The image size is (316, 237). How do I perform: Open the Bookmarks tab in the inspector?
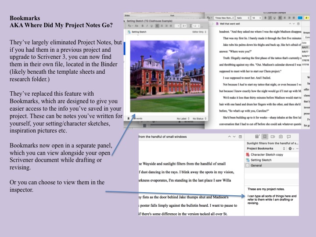[x=265, y=136]
